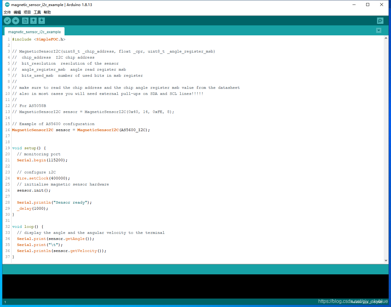Click the black console output area
The width and height of the screenshot is (391, 307).
pos(195,286)
